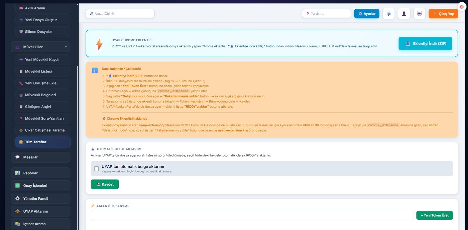This screenshot has width=468, height=230.
Task: Open the mailbox notifications icon
Action: coord(388,14)
